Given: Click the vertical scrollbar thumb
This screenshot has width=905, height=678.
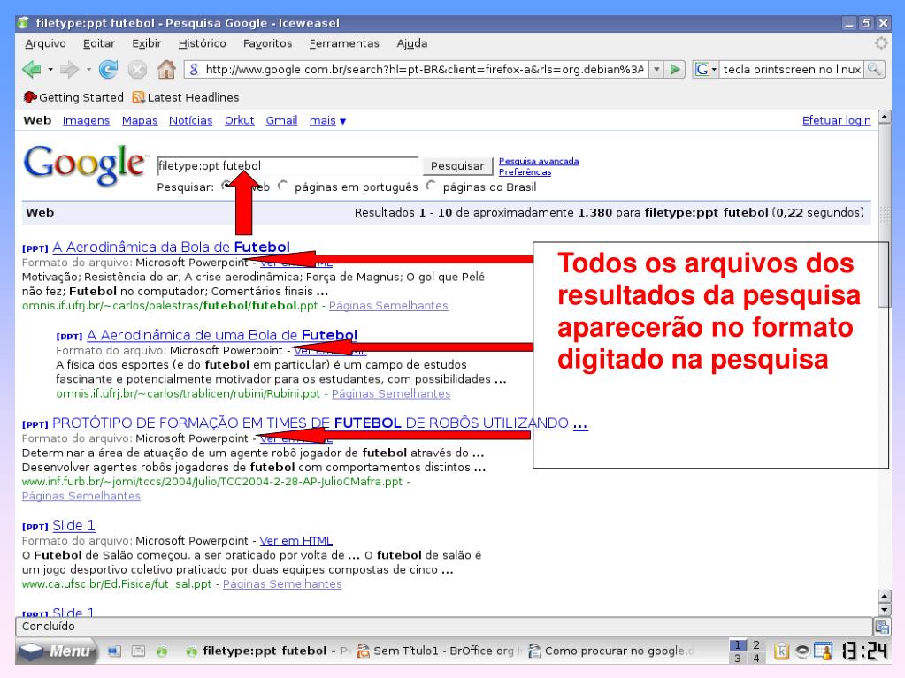Looking at the screenshot, I should 885,217.
